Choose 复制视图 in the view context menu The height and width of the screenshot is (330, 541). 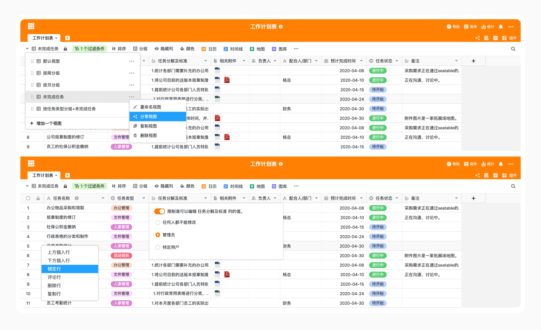coord(148,126)
